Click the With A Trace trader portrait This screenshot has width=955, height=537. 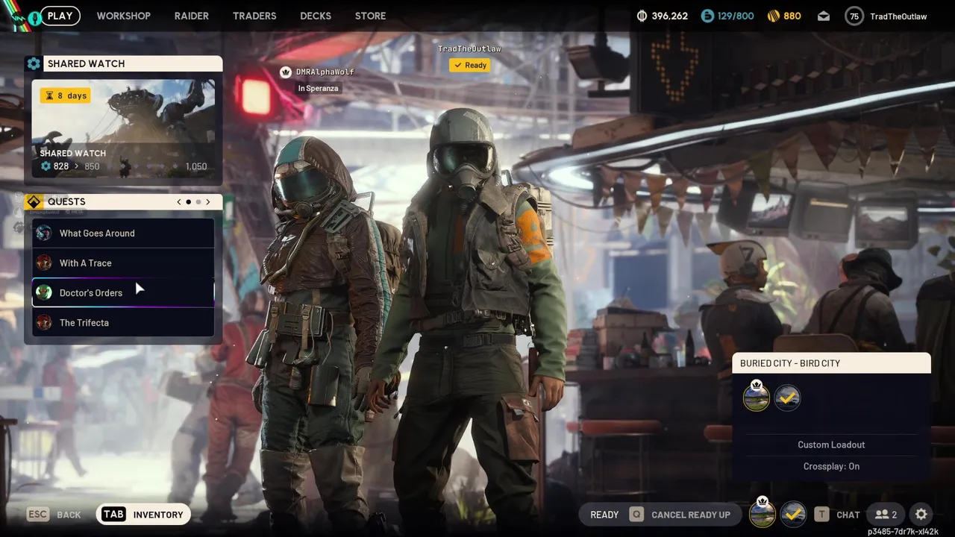click(x=44, y=263)
